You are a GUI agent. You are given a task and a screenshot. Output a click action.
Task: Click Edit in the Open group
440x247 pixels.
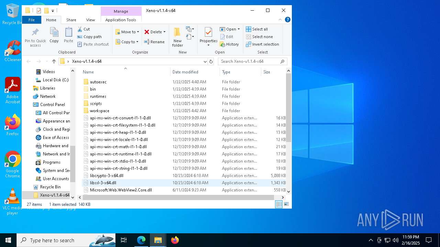pyautogui.click(x=227, y=37)
